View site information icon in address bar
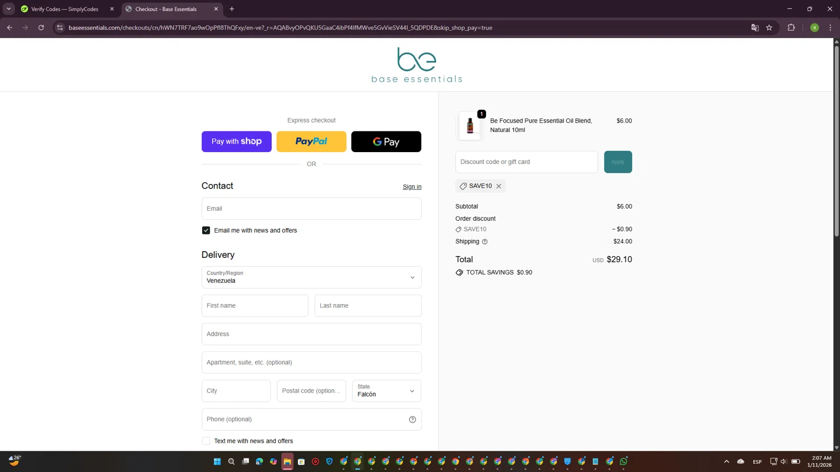Image resolution: width=840 pixels, height=472 pixels. pyautogui.click(x=60, y=27)
